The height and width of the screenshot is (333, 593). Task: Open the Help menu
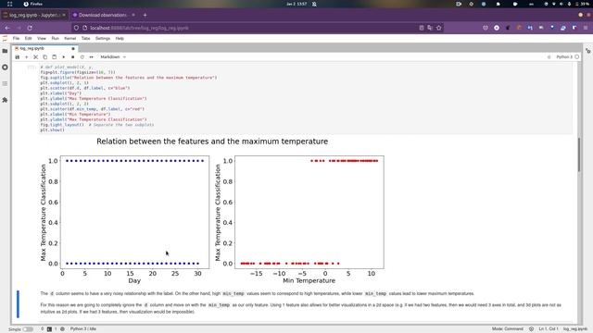(120, 39)
